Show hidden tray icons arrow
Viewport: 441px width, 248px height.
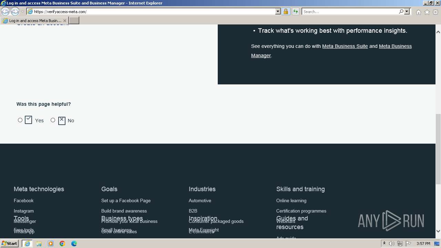pyautogui.click(x=384, y=244)
